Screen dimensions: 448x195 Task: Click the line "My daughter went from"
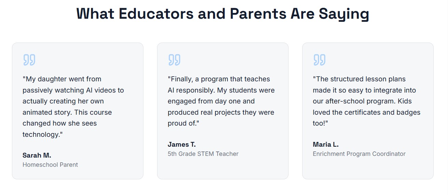[62, 79]
